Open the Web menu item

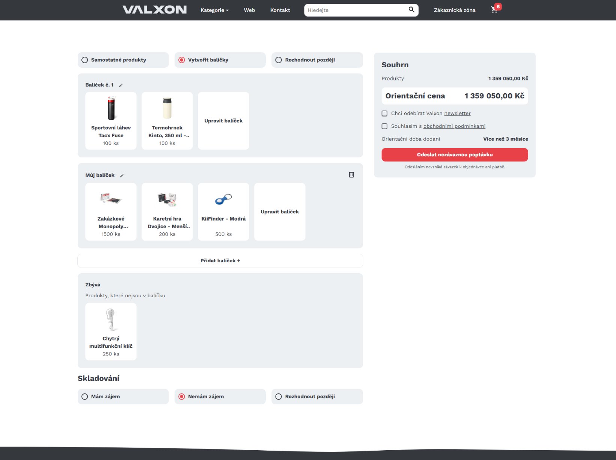(249, 10)
